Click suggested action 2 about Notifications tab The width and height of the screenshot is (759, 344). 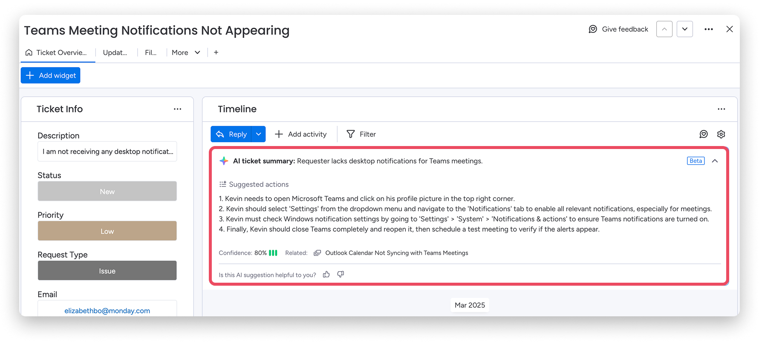click(x=465, y=209)
